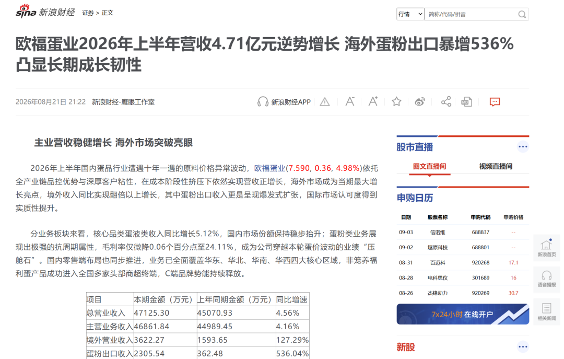Click the subscription price 30.7
564x359 pixels.
coord(513,293)
